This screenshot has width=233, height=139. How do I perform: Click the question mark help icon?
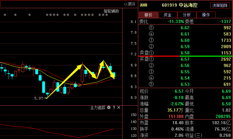click(x=114, y=108)
